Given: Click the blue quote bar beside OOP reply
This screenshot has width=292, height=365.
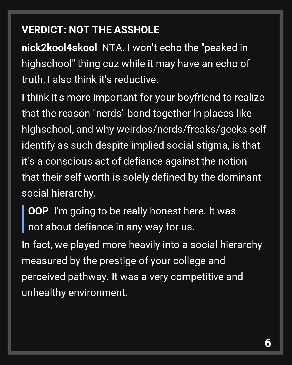Looking at the screenshot, I should (x=23, y=219).
